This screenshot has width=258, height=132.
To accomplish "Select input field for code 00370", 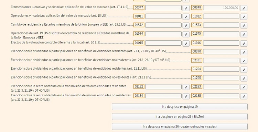I will 221,51.
